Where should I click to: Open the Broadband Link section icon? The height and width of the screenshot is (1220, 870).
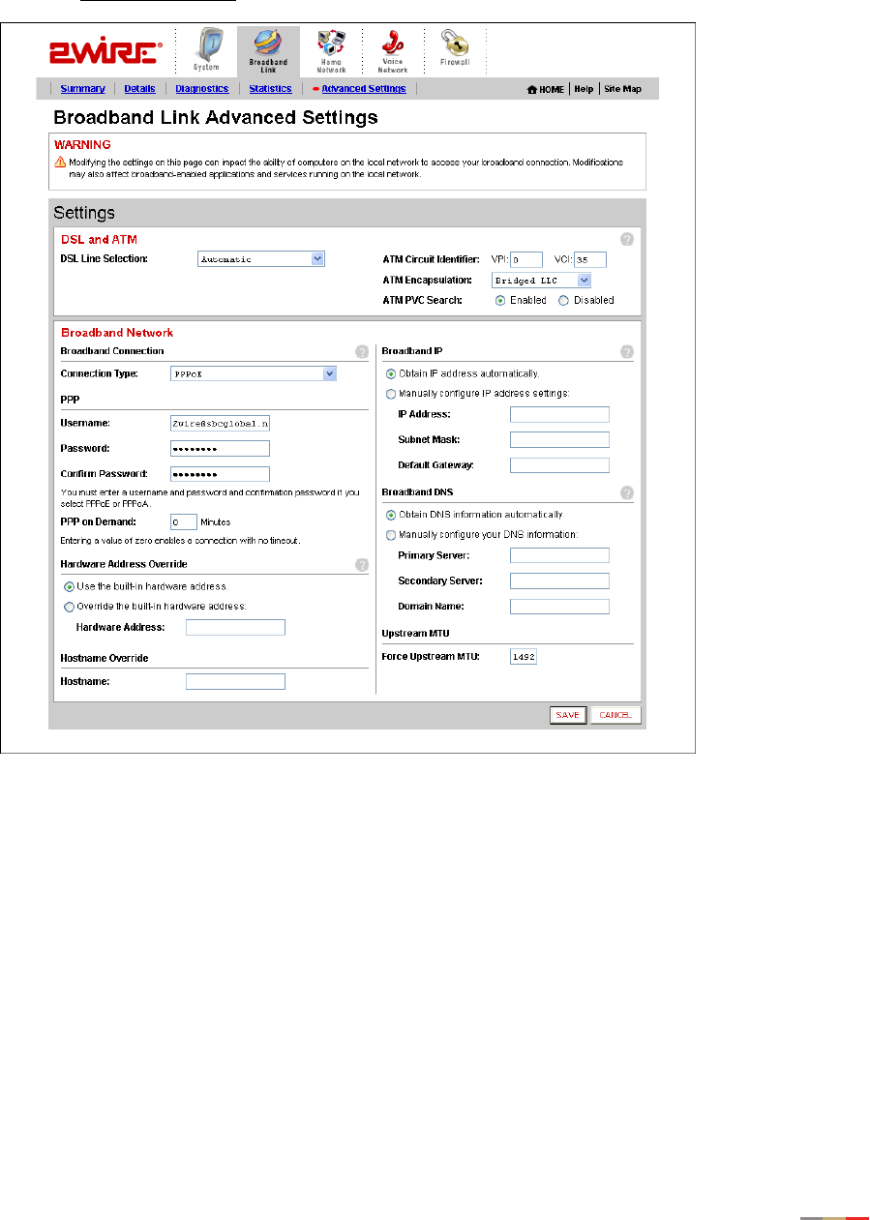point(268,50)
